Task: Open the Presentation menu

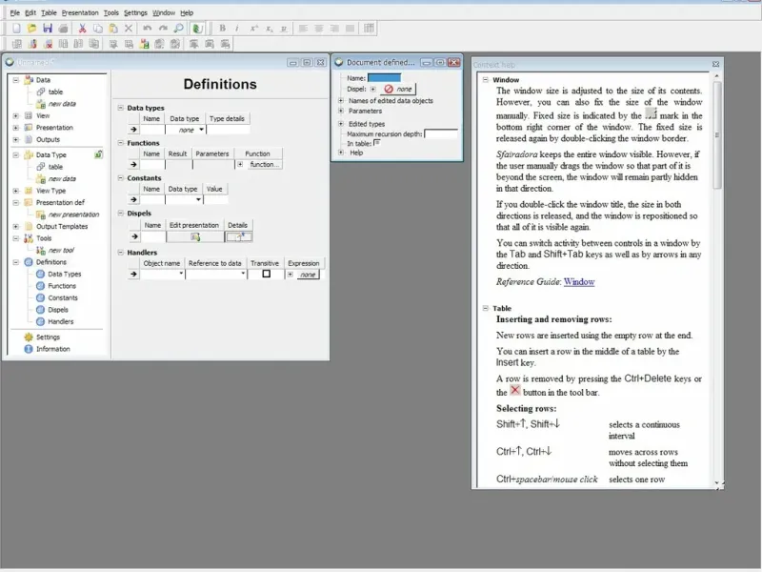Action: 80,12
